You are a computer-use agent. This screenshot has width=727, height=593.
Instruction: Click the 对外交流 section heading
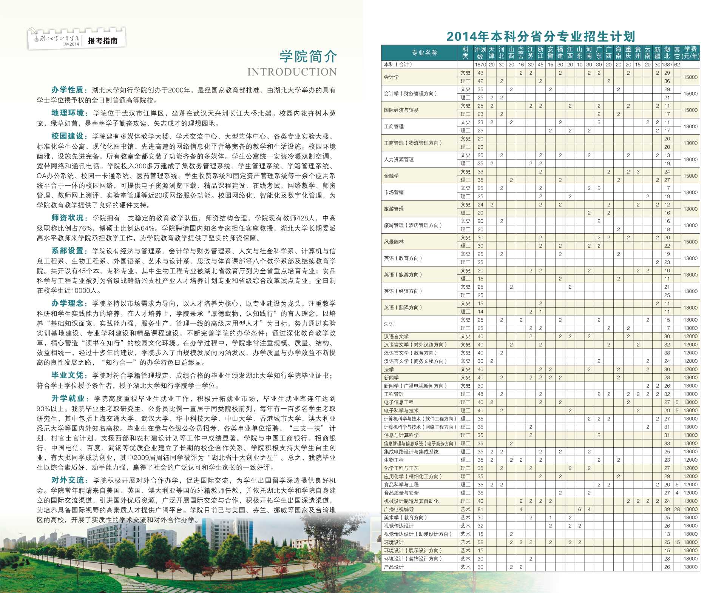68,480
